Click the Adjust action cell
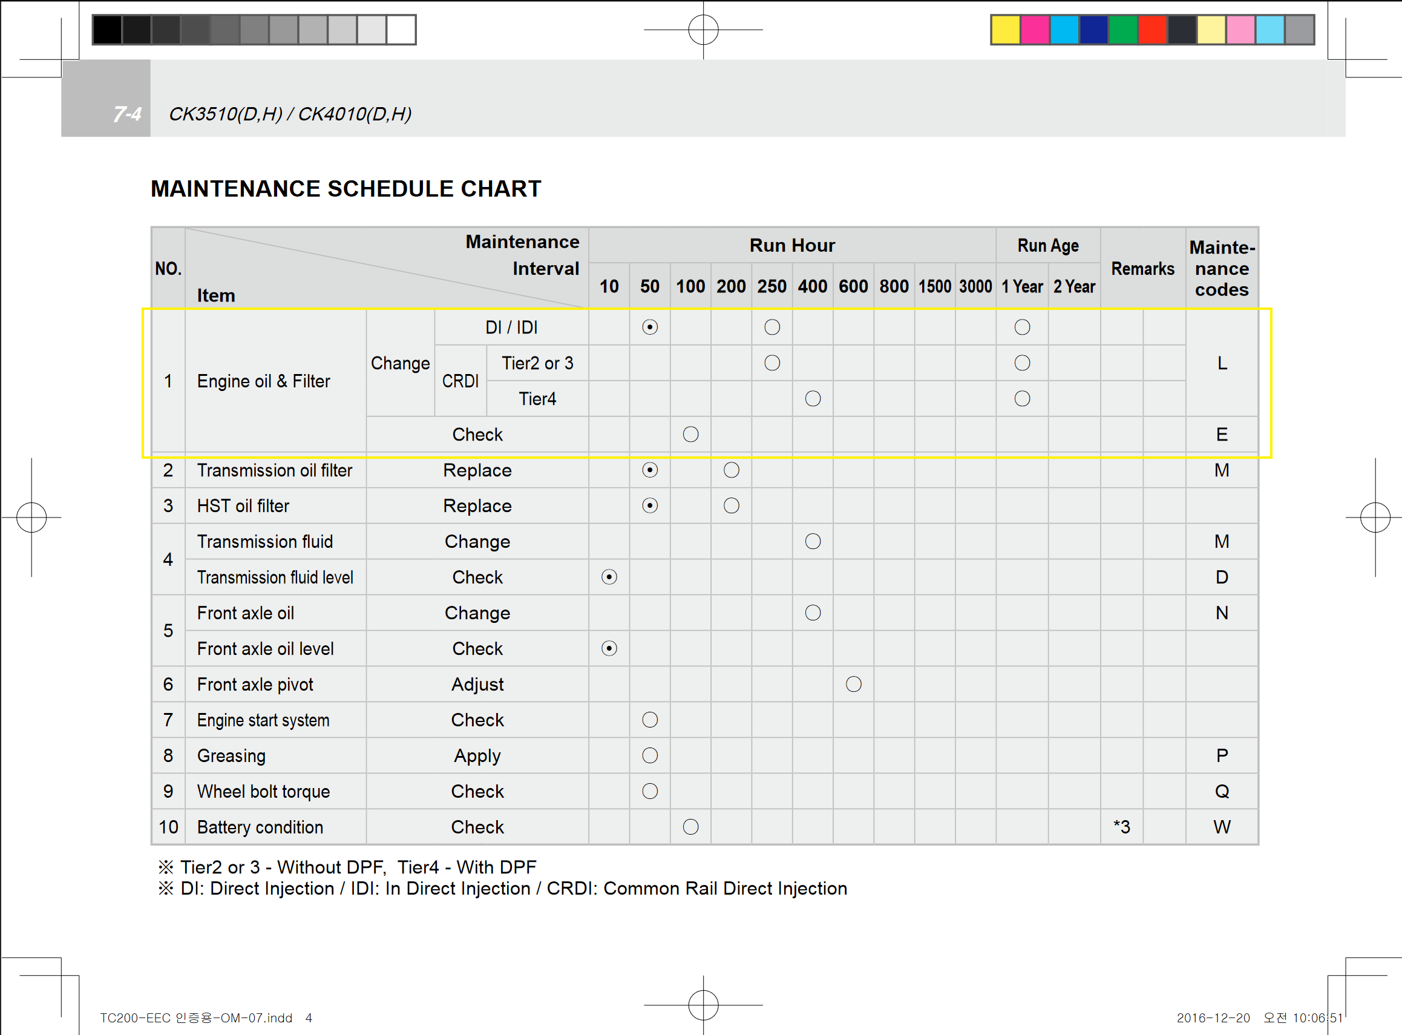Screen dimensions: 1402x1035 [x=477, y=684]
